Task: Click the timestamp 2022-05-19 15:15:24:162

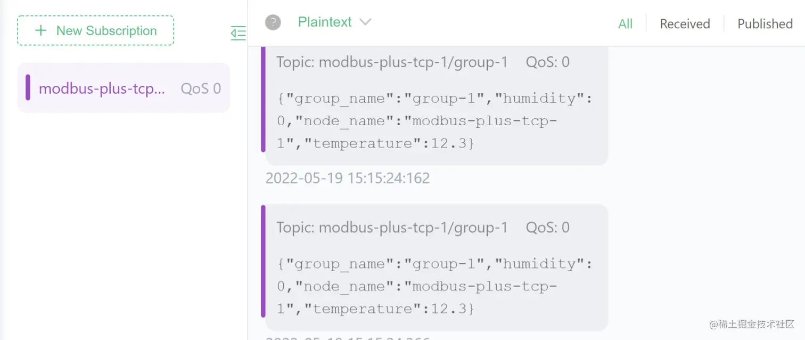Action: [x=348, y=178]
